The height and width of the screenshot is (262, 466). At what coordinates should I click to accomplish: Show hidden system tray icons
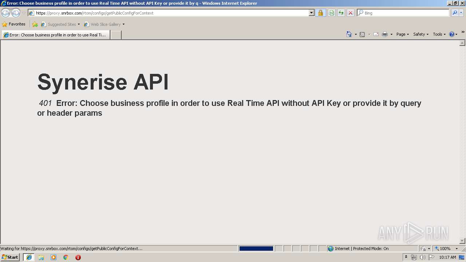click(x=406, y=257)
